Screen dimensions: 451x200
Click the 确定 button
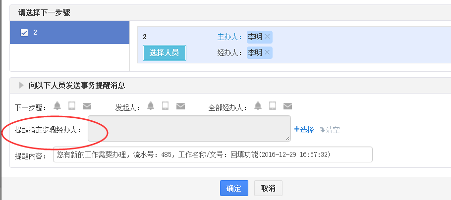click(x=233, y=188)
